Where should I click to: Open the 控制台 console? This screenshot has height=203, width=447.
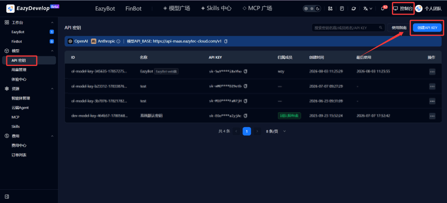click(x=403, y=9)
